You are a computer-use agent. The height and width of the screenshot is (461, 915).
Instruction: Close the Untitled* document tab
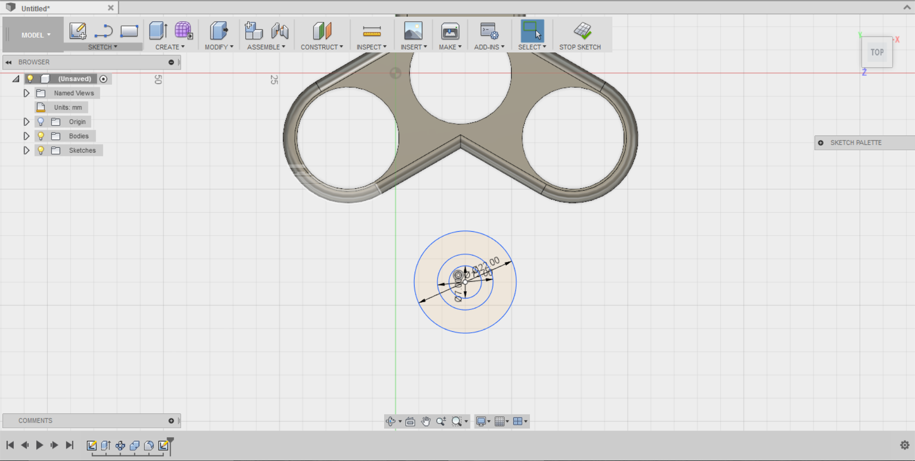point(111,8)
